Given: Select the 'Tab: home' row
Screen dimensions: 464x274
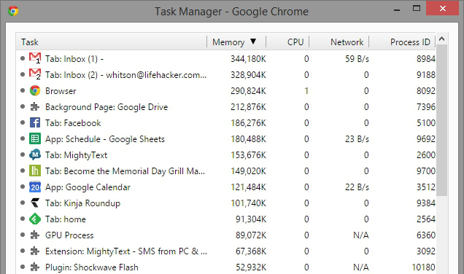Looking at the screenshot, I should pos(225,219).
